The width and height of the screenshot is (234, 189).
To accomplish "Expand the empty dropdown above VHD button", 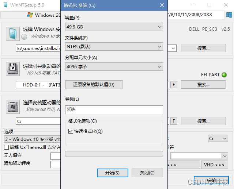I will [199, 156].
